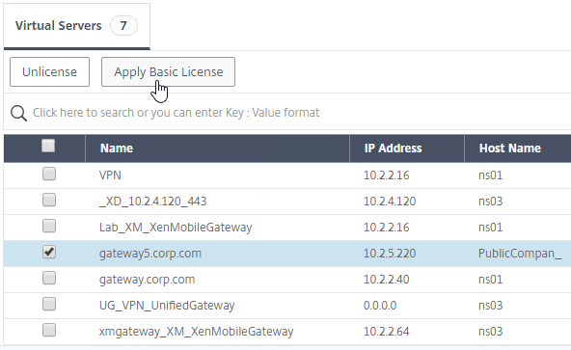Check the VPN row checkbox
This screenshot has width=571, height=350.
point(49,174)
